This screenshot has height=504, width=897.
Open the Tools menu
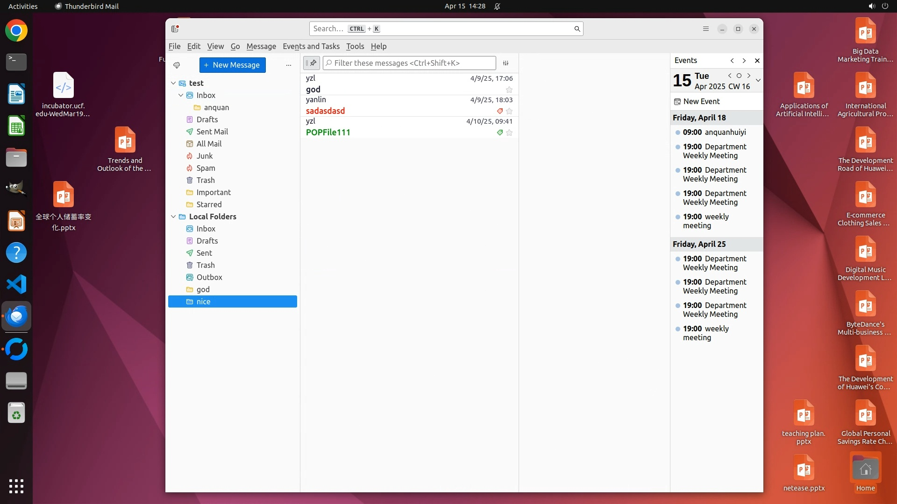point(355,46)
